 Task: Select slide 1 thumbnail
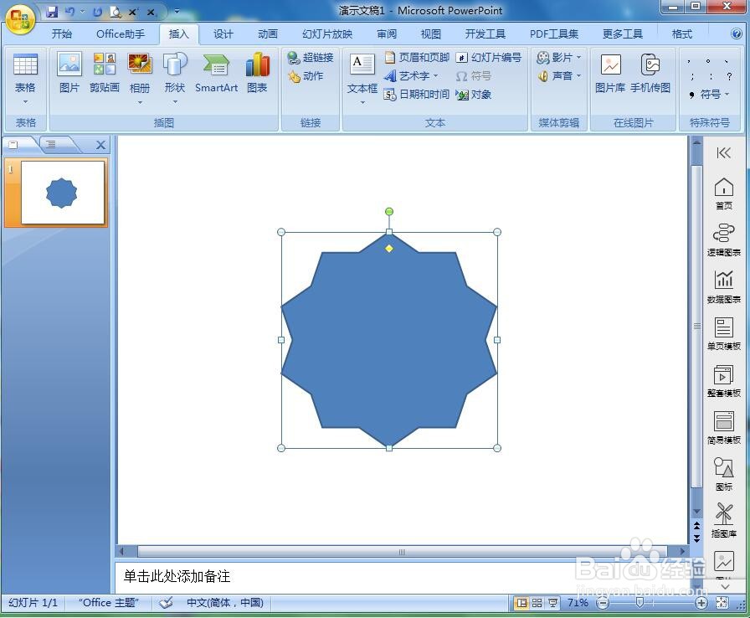(63, 193)
